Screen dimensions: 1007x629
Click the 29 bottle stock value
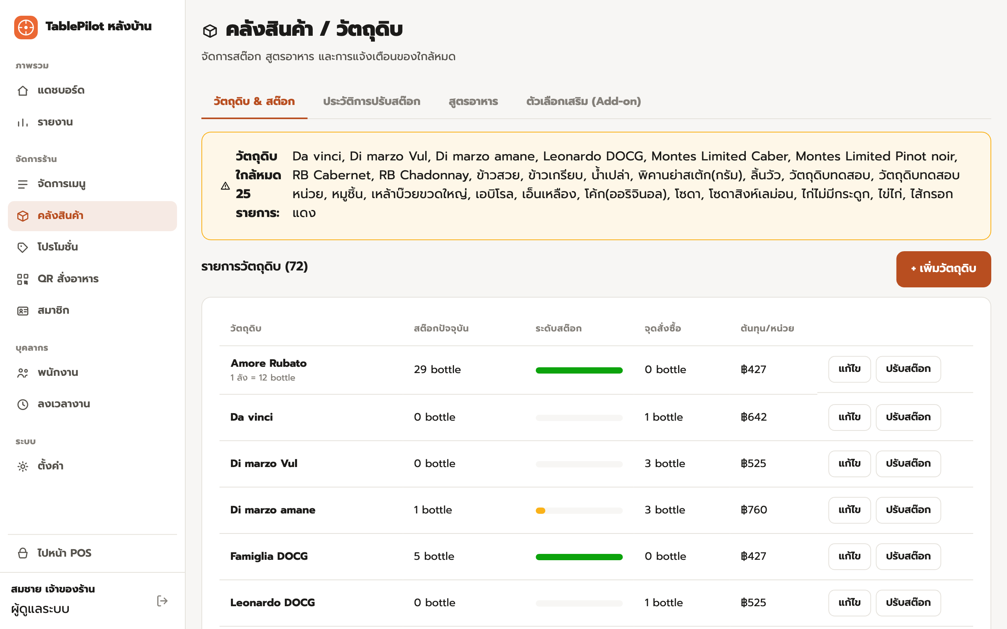(x=437, y=370)
